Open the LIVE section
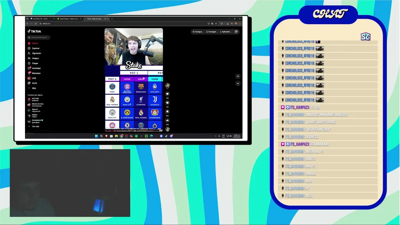 point(32,78)
